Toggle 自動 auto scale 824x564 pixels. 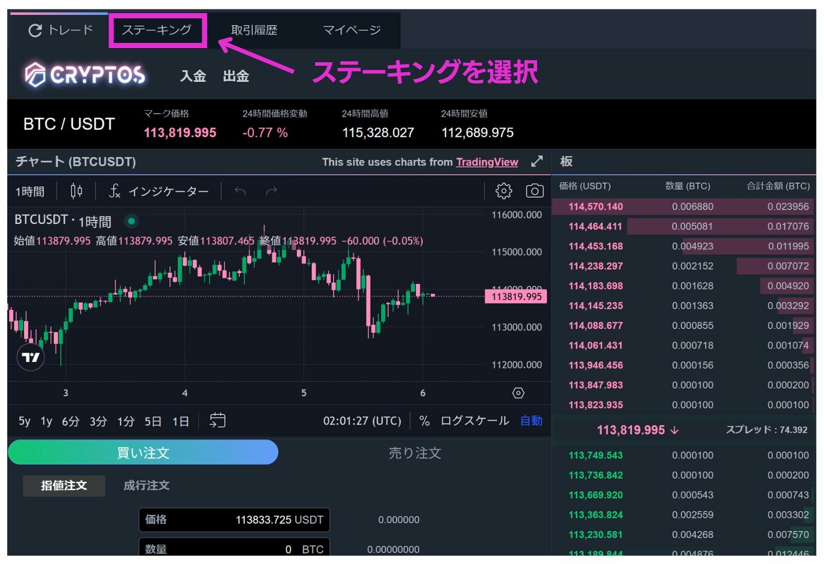pos(531,421)
